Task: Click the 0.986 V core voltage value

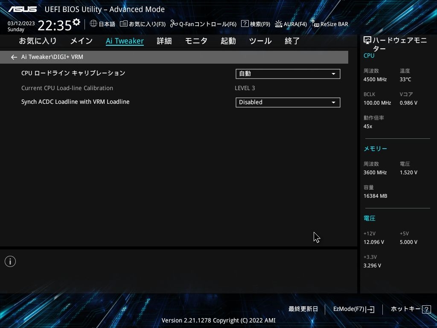Action: point(408,103)
